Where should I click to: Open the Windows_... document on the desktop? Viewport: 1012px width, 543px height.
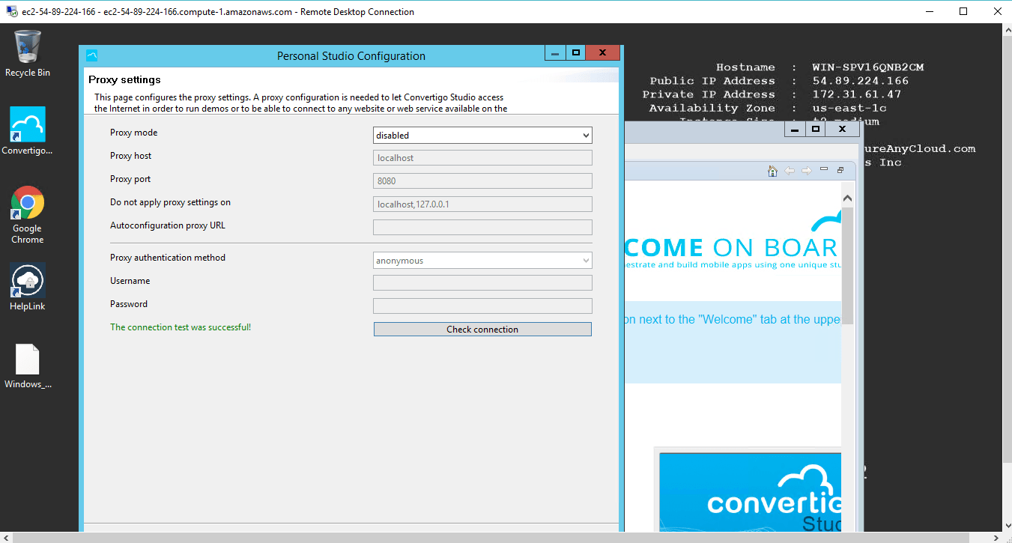coord(28,358)
